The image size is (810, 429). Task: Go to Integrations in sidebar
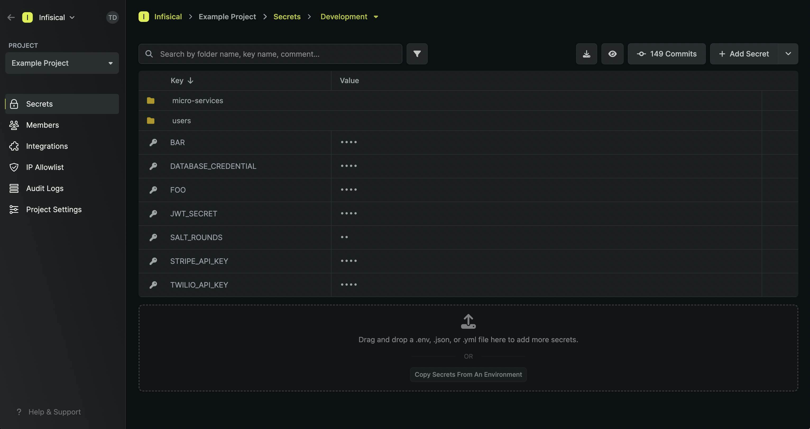47,146
